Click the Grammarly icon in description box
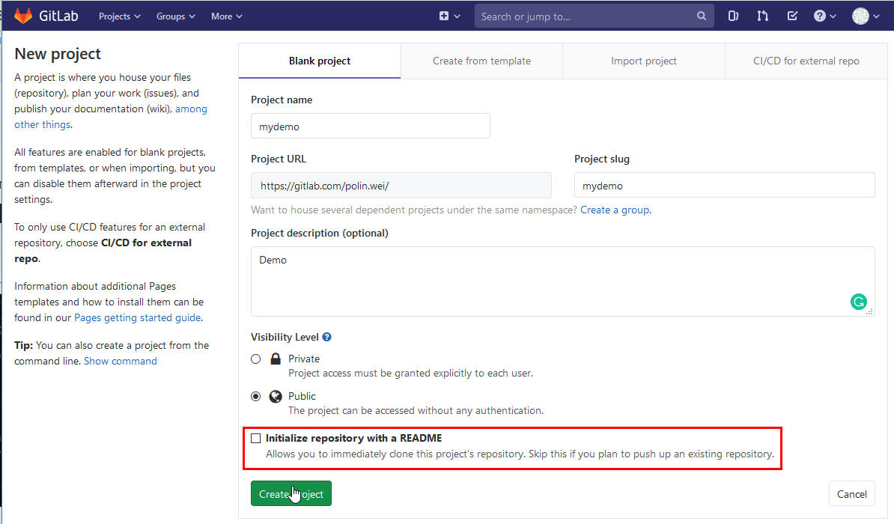894x524 pixels. point(859,301)
